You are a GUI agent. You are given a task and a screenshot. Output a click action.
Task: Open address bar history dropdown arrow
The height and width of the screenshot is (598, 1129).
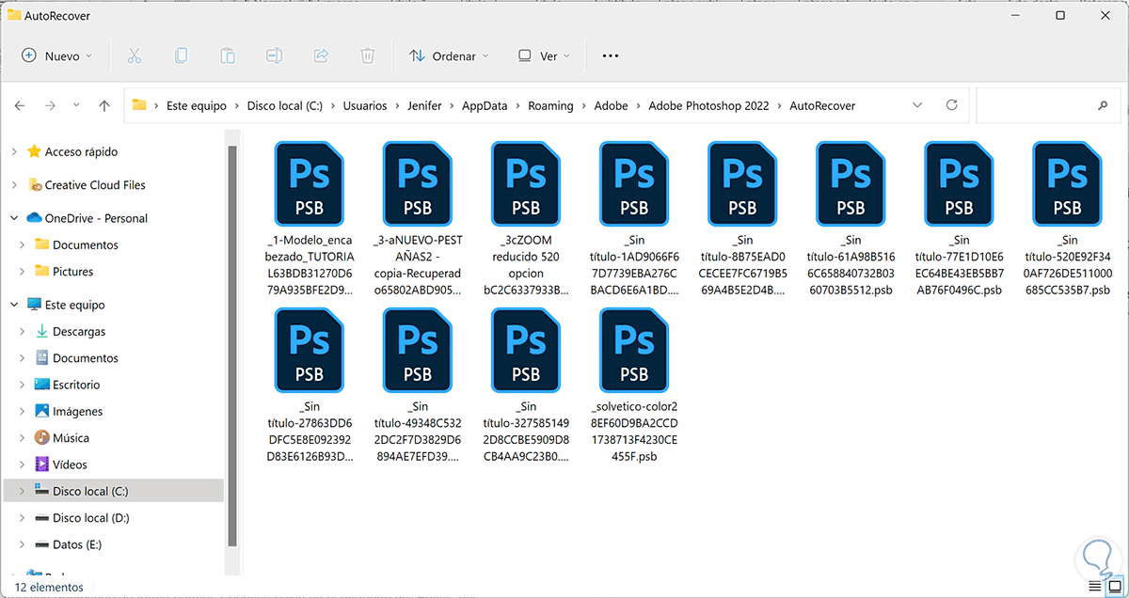(917, 105)
